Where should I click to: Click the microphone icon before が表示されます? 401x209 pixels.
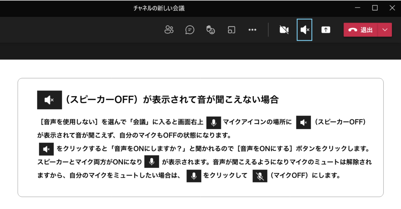152,162
